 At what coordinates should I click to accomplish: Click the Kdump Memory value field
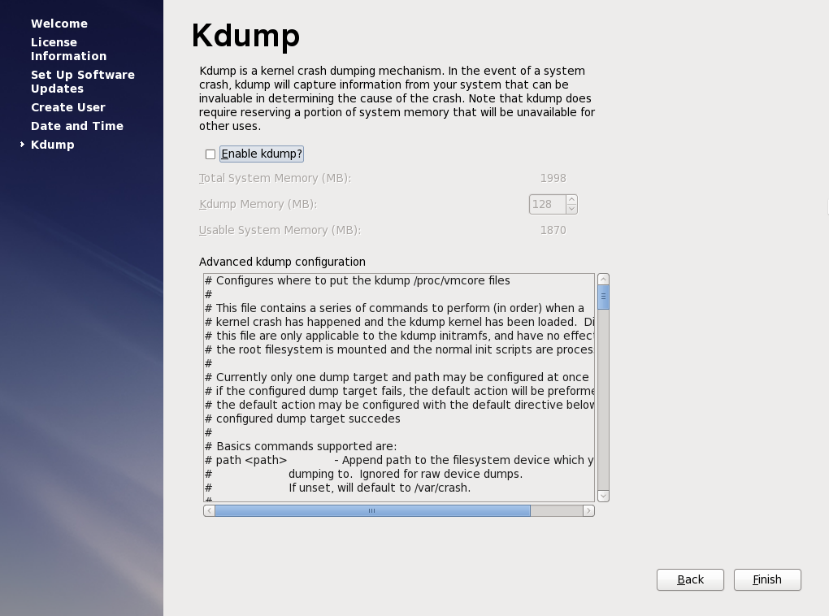(x=547, y=204)
